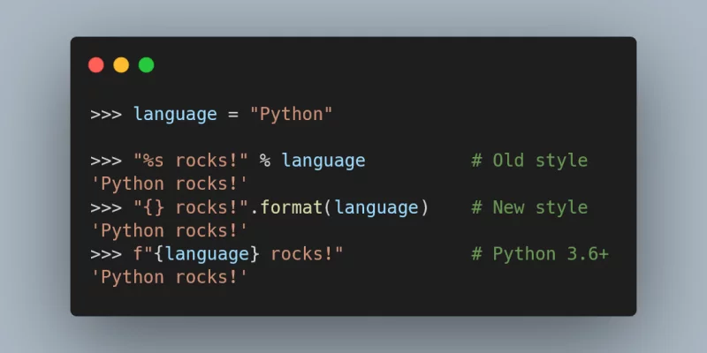
Task: Click the '# Old style' comment
Action: pos(529,161)
